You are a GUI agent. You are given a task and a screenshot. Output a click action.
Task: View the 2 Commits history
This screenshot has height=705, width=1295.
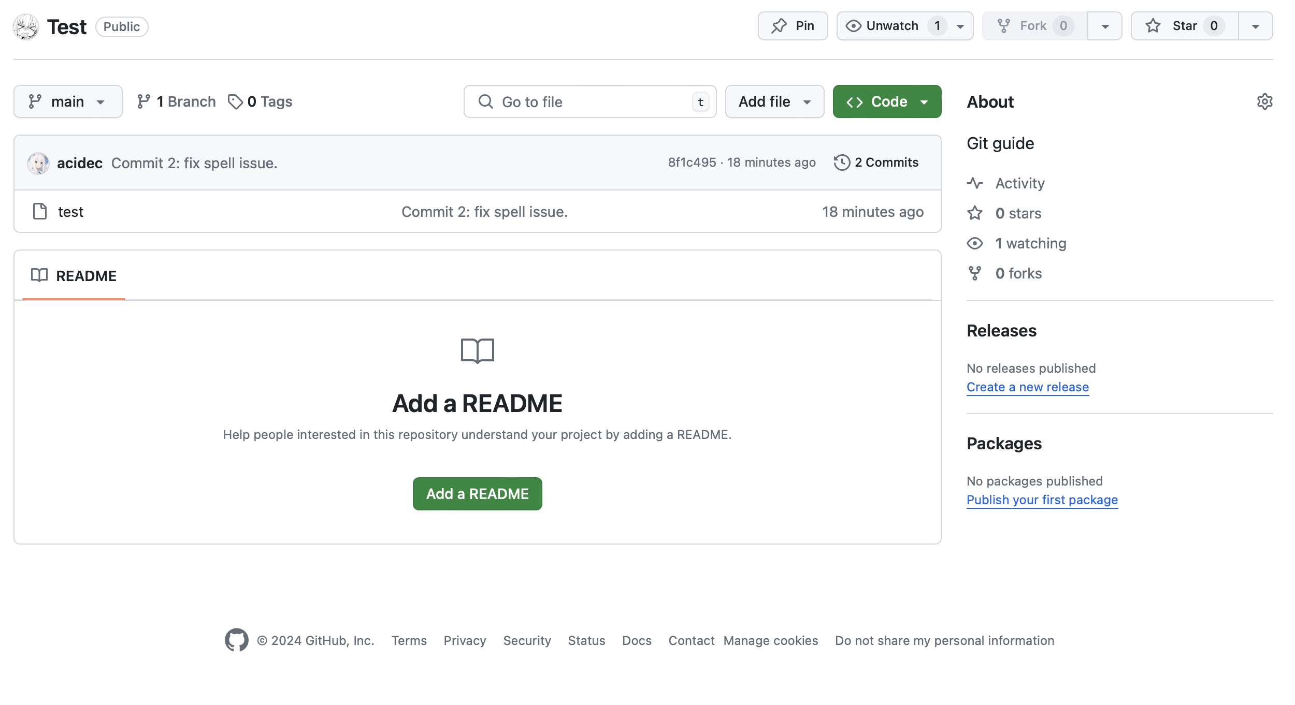coord(876,163)
